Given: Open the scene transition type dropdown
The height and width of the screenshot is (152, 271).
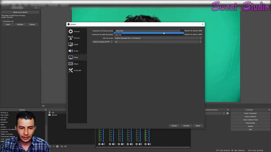Looking at the screenshot, I should tap(215, 114).
